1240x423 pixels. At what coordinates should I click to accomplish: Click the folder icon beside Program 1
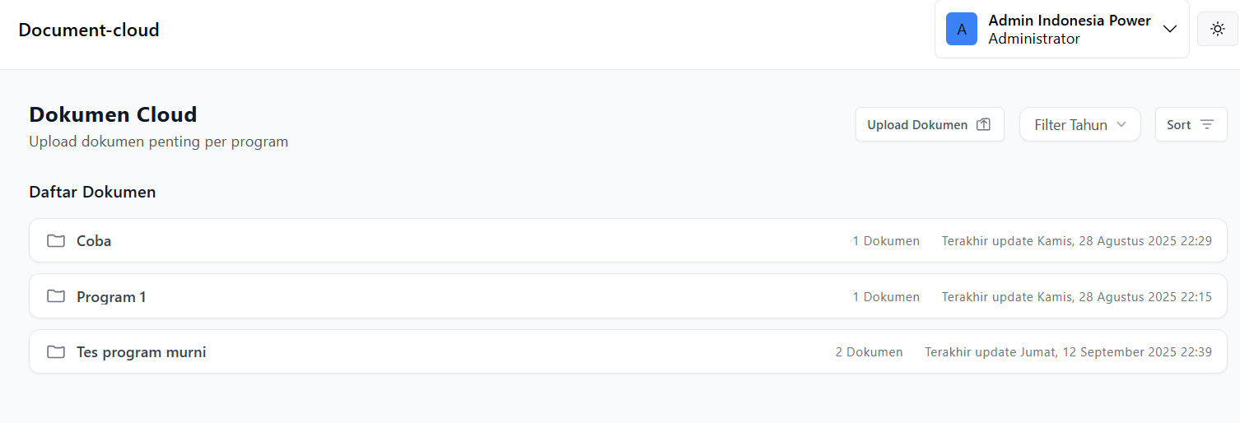coord(56,296)
